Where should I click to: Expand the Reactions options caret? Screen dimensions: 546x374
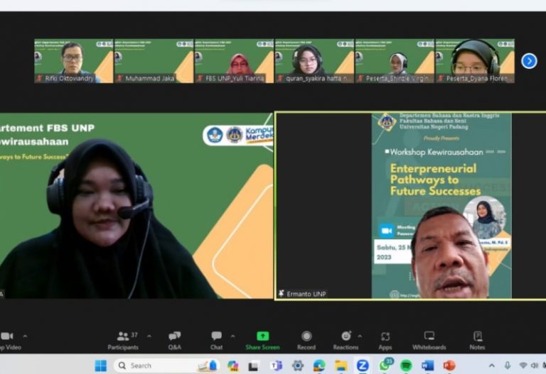point(360,336)
